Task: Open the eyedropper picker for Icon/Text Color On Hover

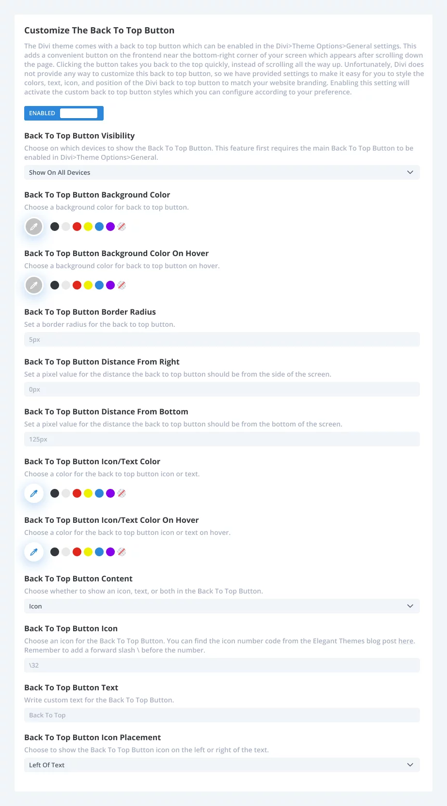Action: (34, 552)
